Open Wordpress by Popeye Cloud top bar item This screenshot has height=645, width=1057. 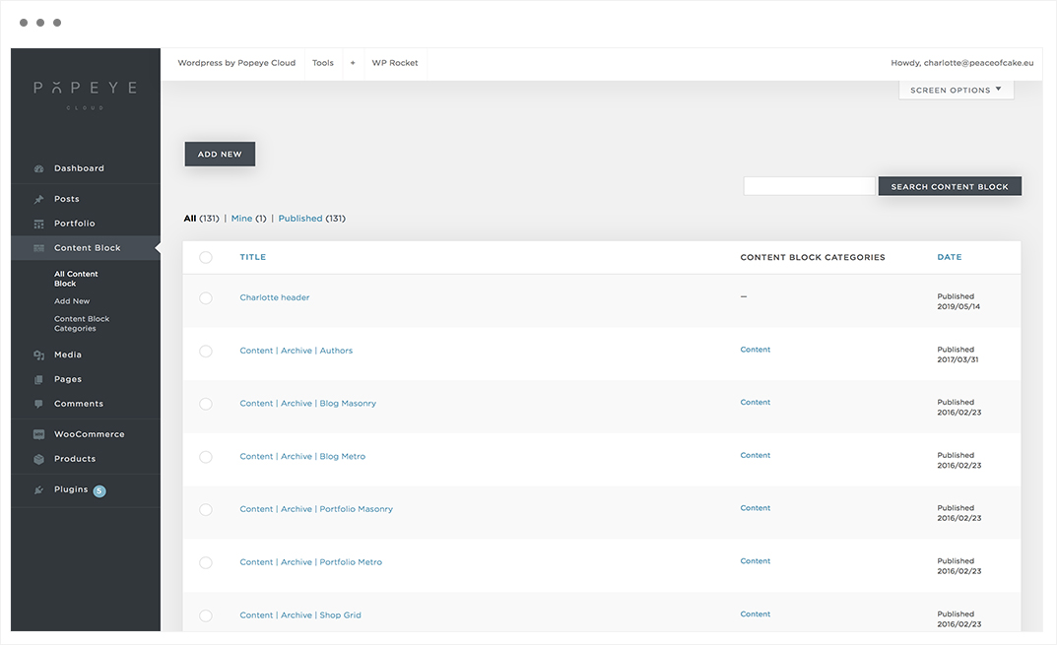coord(236,63)
